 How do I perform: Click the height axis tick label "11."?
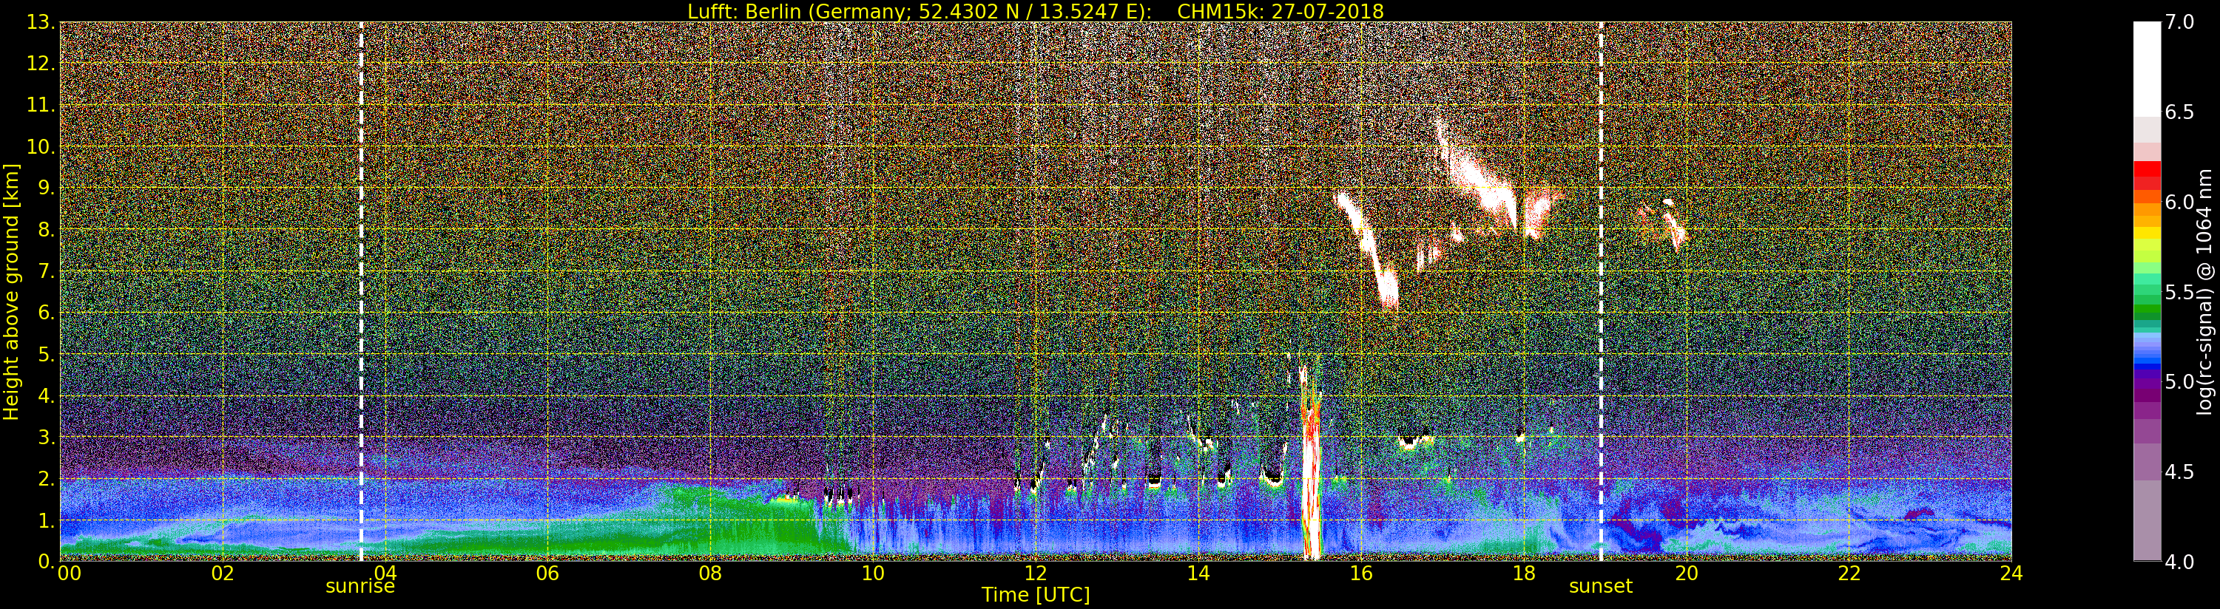[x=41, y=105]
